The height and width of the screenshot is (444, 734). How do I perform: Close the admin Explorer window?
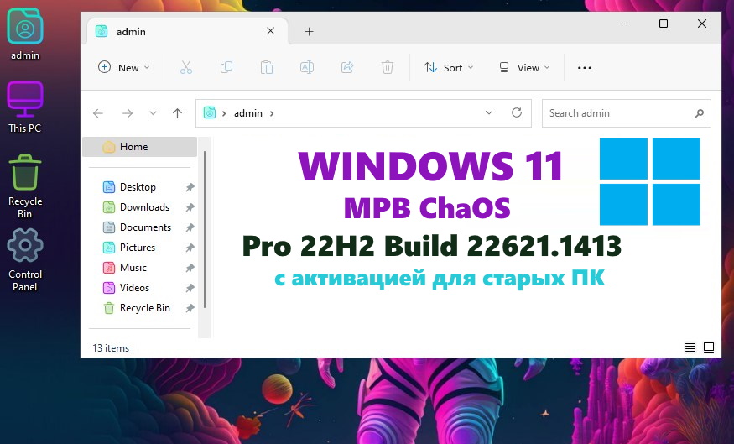tap(701, 24)
